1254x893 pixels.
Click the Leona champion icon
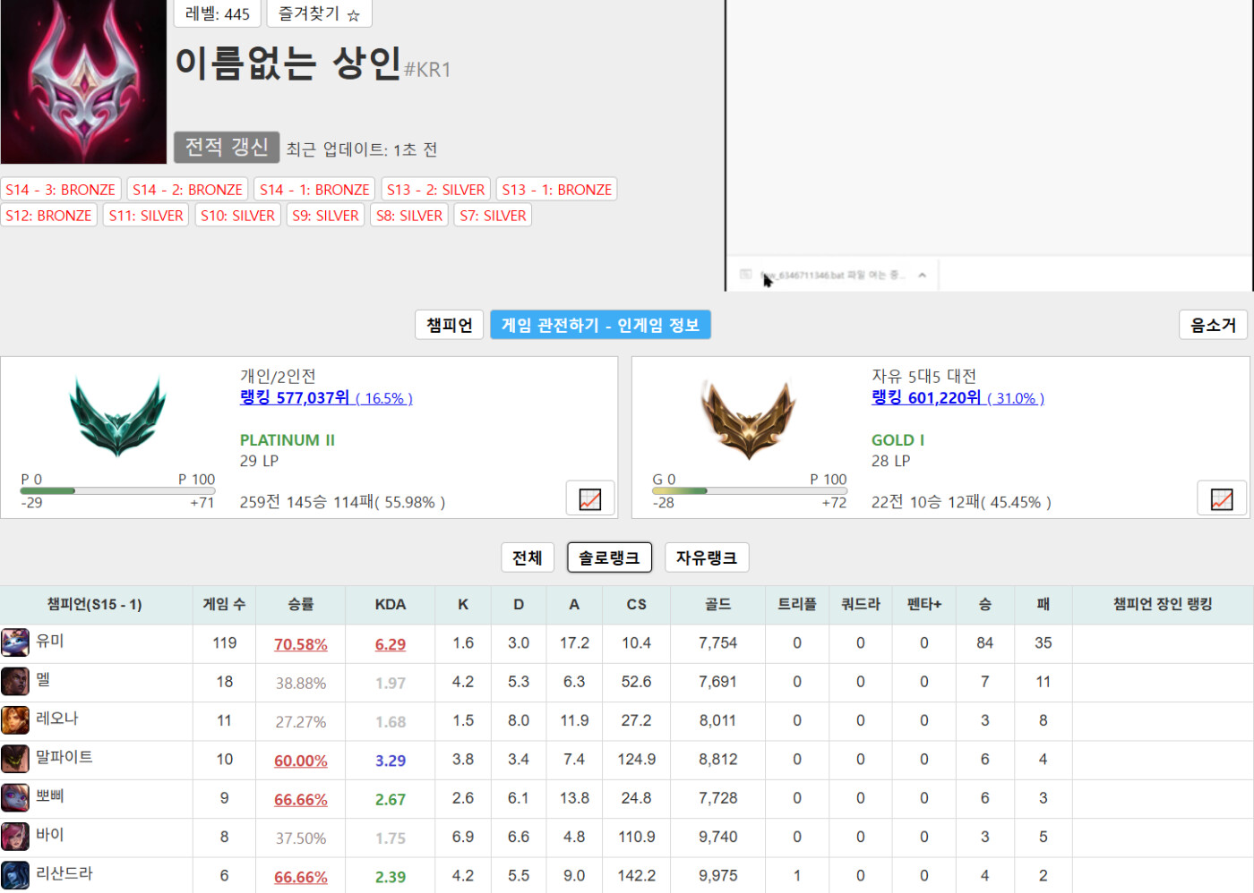(x=15, y=720)
